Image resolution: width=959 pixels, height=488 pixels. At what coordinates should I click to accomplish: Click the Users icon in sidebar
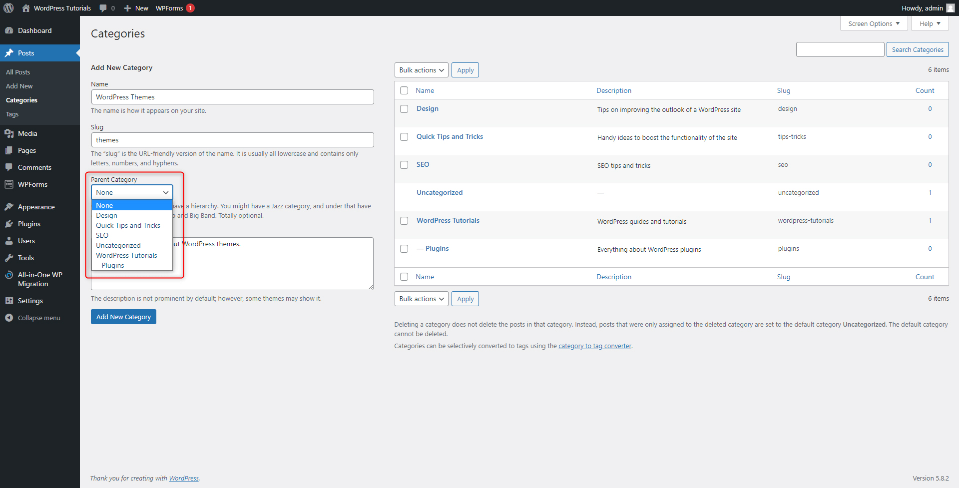9,241
